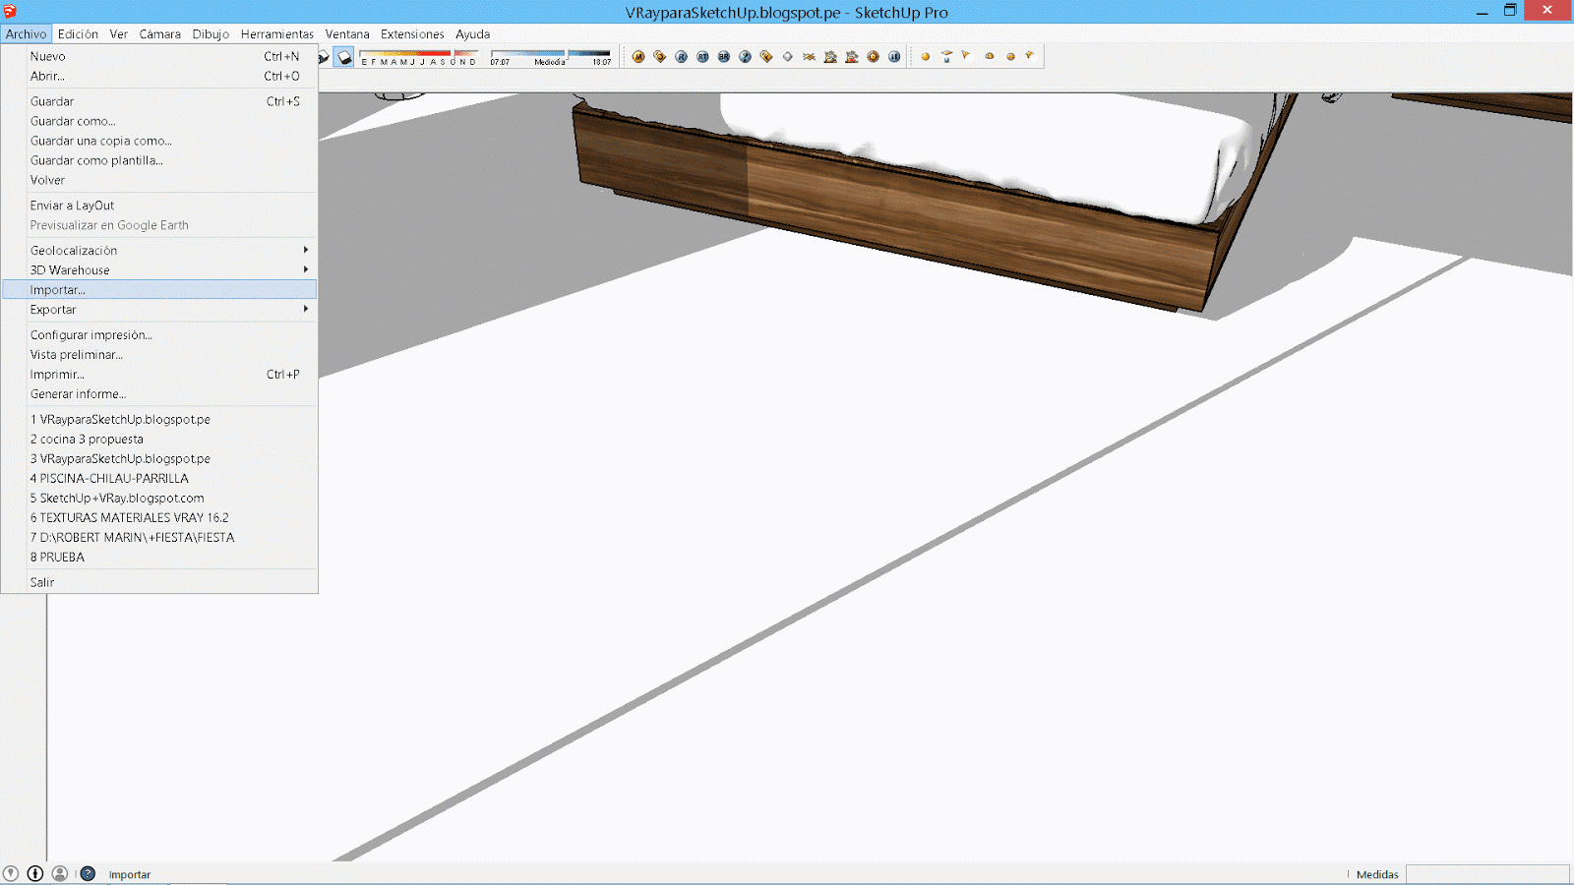Toggle shadows display in the viewport
This screenshot has height=885, width=1574.
(x=342, y=56)
